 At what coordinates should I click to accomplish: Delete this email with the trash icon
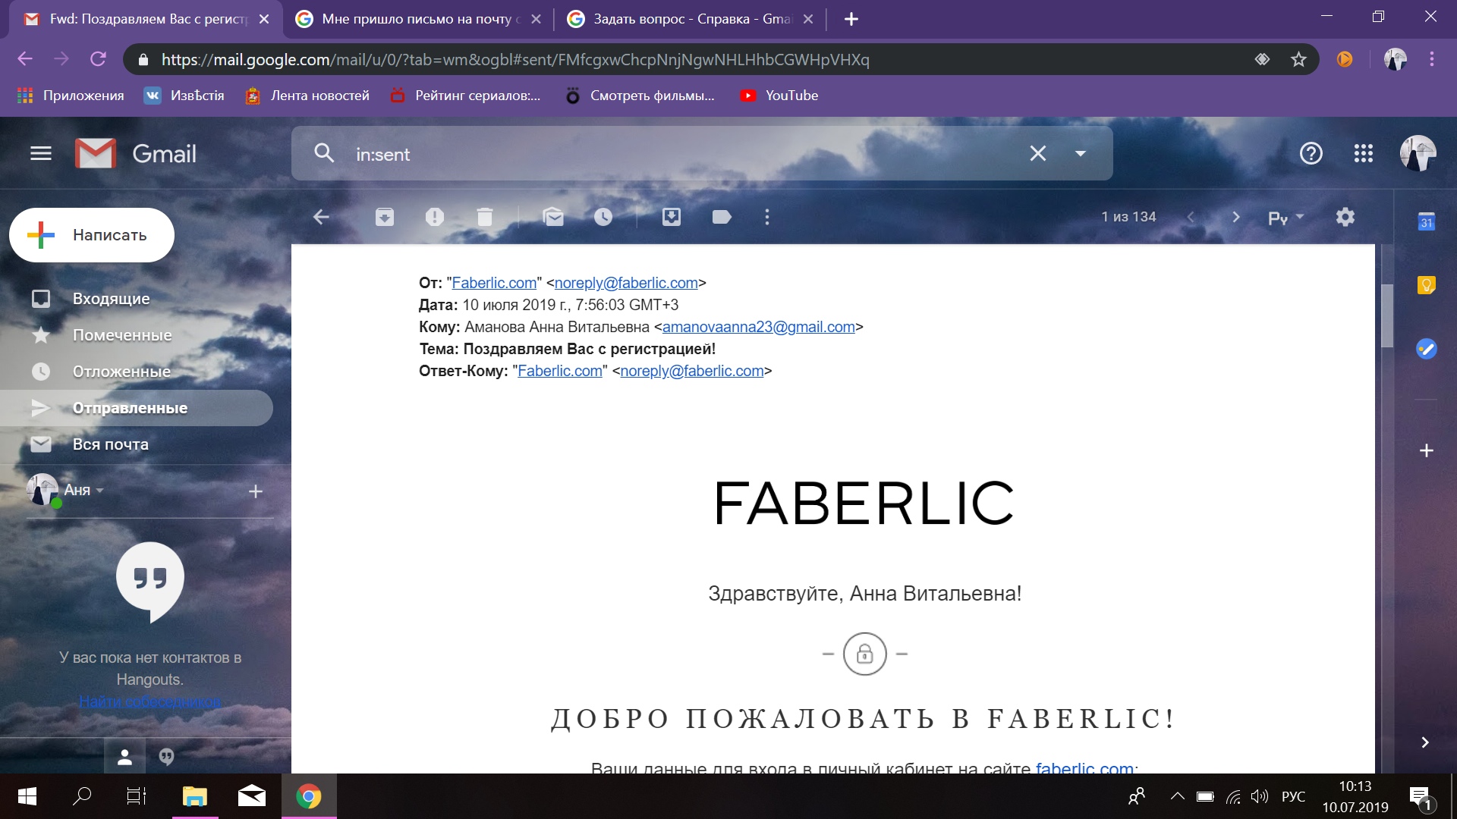(x=485, y=218)
